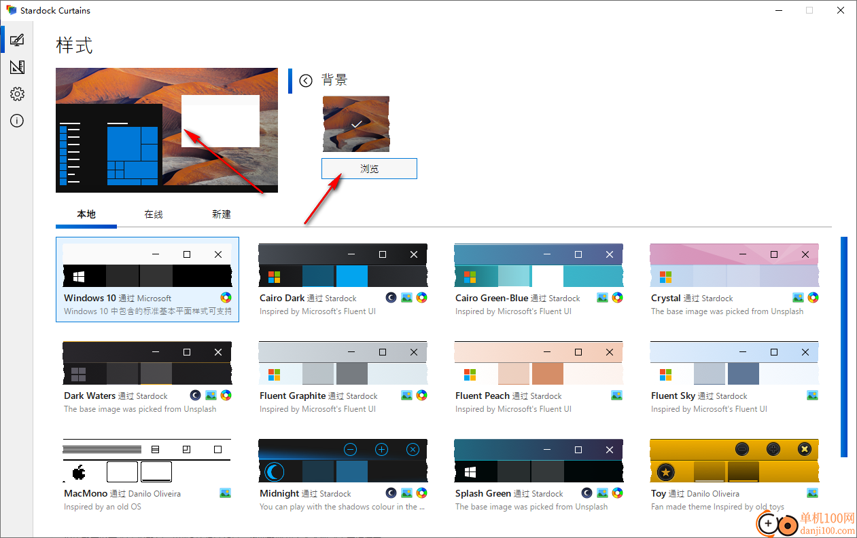The height and width of the screenshot is (538, 857).
Task: Click the color wheel icon on Cairo Dark
Action: pyautogui.click(x=422, y=297)
